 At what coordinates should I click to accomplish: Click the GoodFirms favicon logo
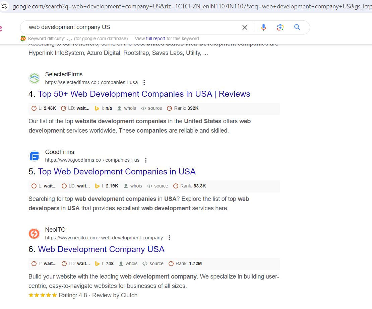34,156
